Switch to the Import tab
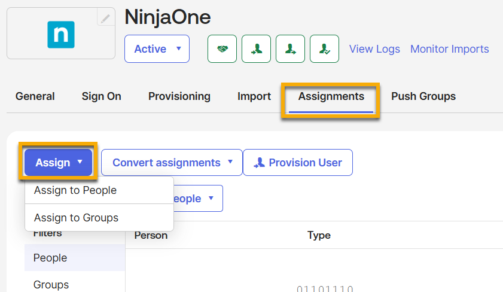503x292 pixels. coord(254,96)
